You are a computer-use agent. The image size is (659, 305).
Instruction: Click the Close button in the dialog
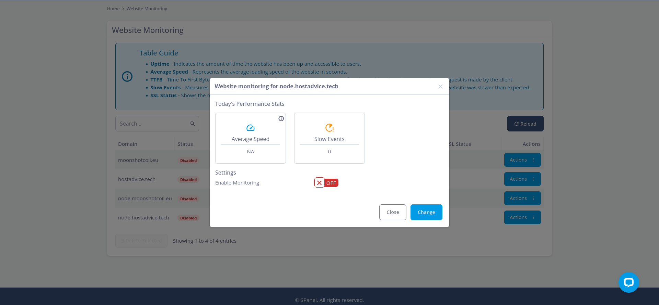click(x=393, y=212)
